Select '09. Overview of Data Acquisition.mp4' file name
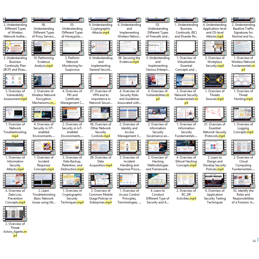This screenshot has height=259, width=259. click(x=101, y=161)
